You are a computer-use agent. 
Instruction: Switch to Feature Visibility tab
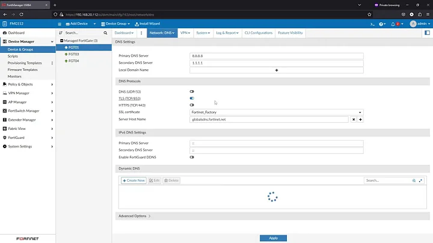(x=290, y=33)
